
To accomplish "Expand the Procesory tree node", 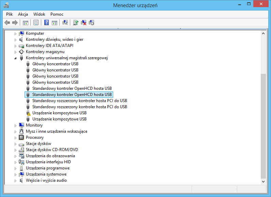I will [x=15, y=138].
